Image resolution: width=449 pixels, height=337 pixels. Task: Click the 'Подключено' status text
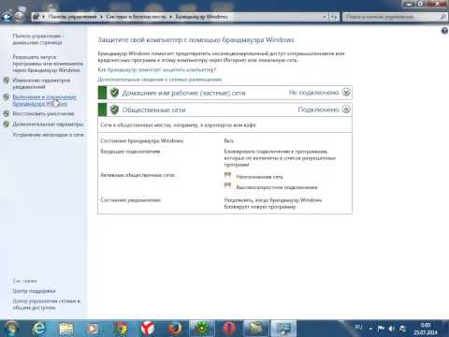(318, 110)
